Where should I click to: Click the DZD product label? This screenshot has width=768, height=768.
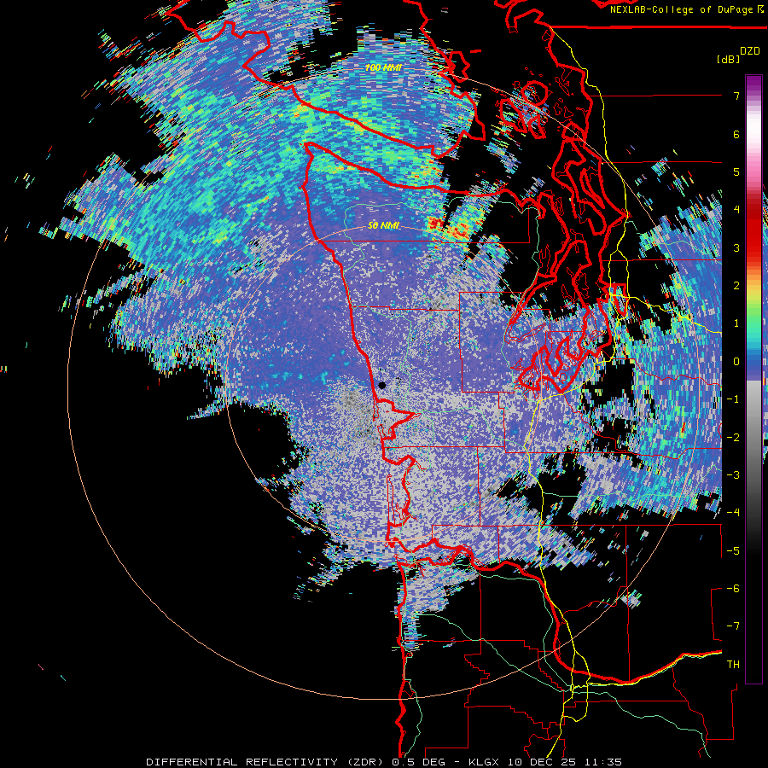[x=750, y=51]
